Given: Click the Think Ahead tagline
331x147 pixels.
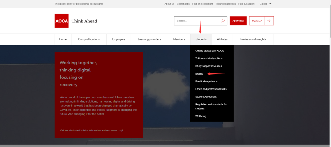Looking at the screenshot, I should click(x=84, y=21).
